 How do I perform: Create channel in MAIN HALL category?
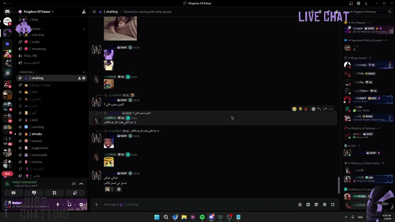(84, 72)
